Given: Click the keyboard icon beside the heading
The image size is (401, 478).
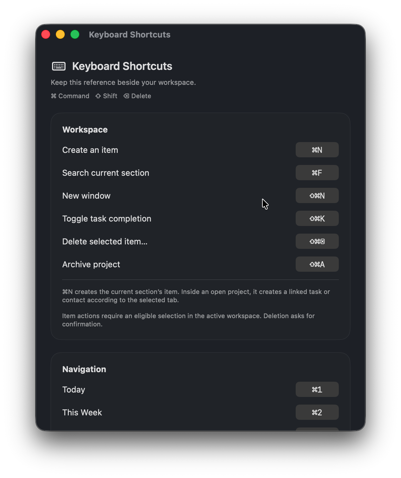Looking at the screenshot, I should 59,66.
